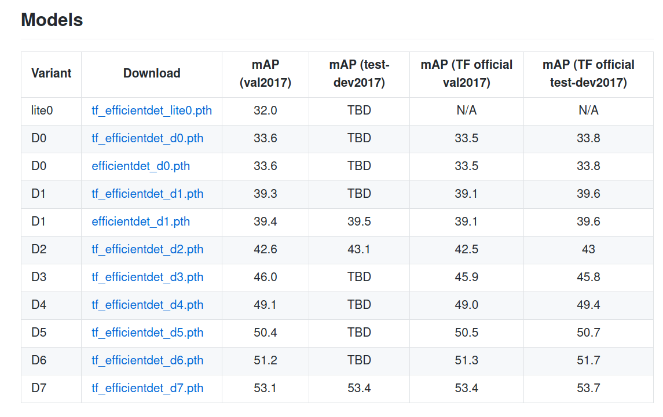Click the "Download" column header

tap(152, 73)
